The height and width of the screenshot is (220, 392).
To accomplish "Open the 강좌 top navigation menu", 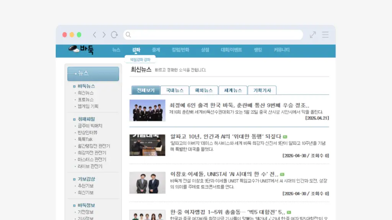I will click(x=136, y=50).
